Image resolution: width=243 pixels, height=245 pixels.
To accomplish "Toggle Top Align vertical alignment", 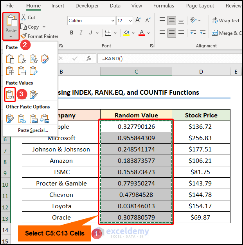I will (162, 20).
